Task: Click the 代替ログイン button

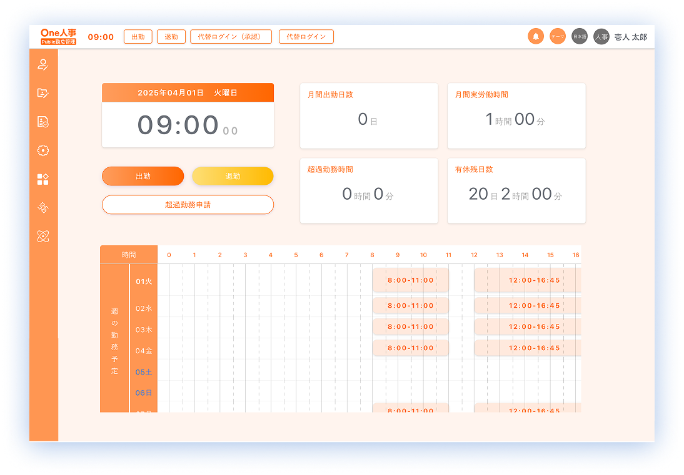Action: click(x=306, y=37)
